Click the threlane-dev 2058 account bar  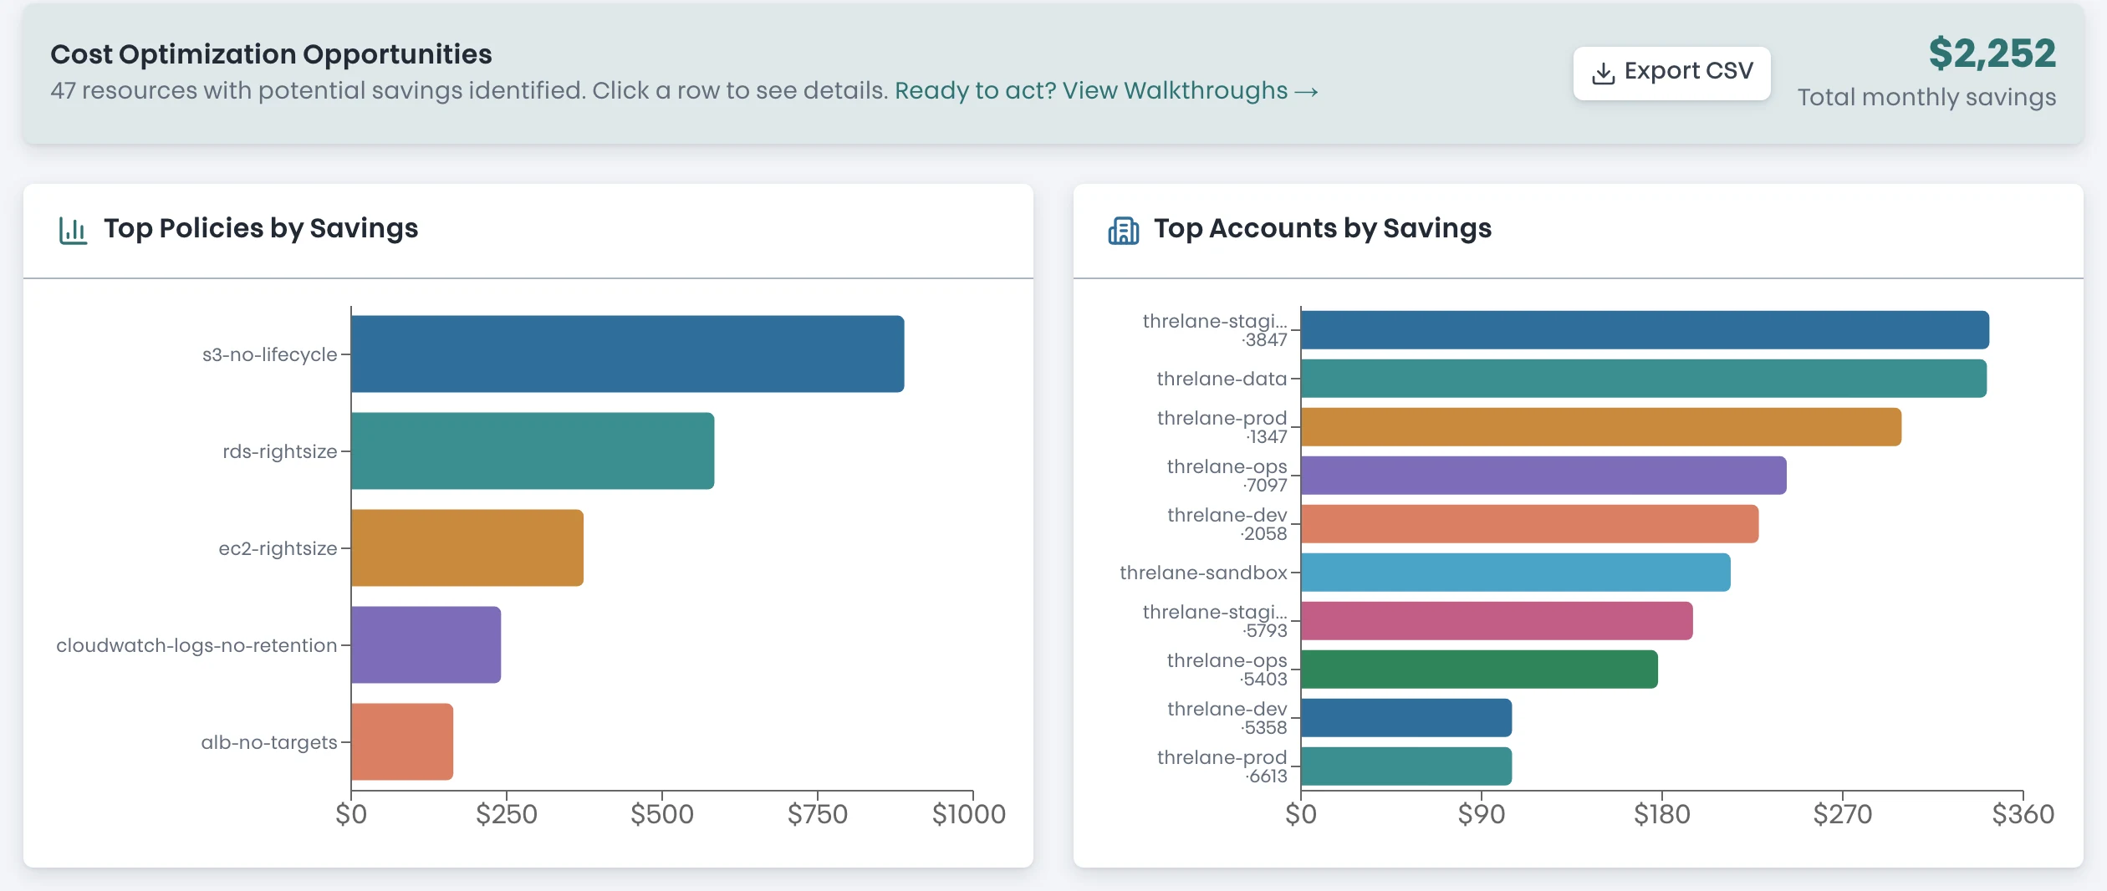pos(1529,524)
